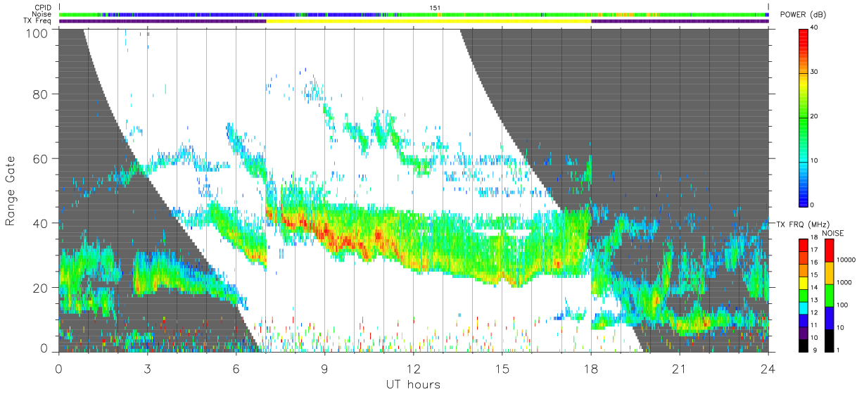Click the NOISE legend title

pos(833,233)
